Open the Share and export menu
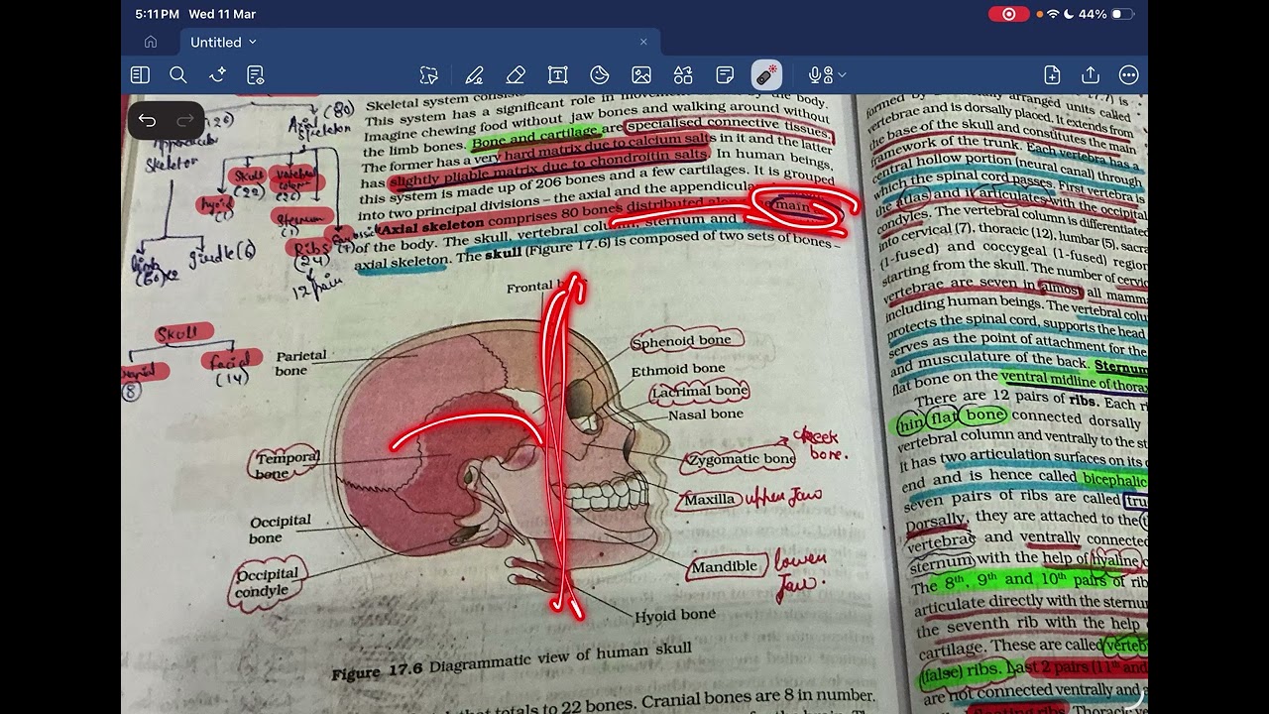 [1091, 75]
